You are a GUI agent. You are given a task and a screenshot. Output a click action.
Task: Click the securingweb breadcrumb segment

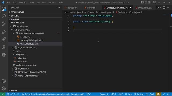(x=106, y=12)
